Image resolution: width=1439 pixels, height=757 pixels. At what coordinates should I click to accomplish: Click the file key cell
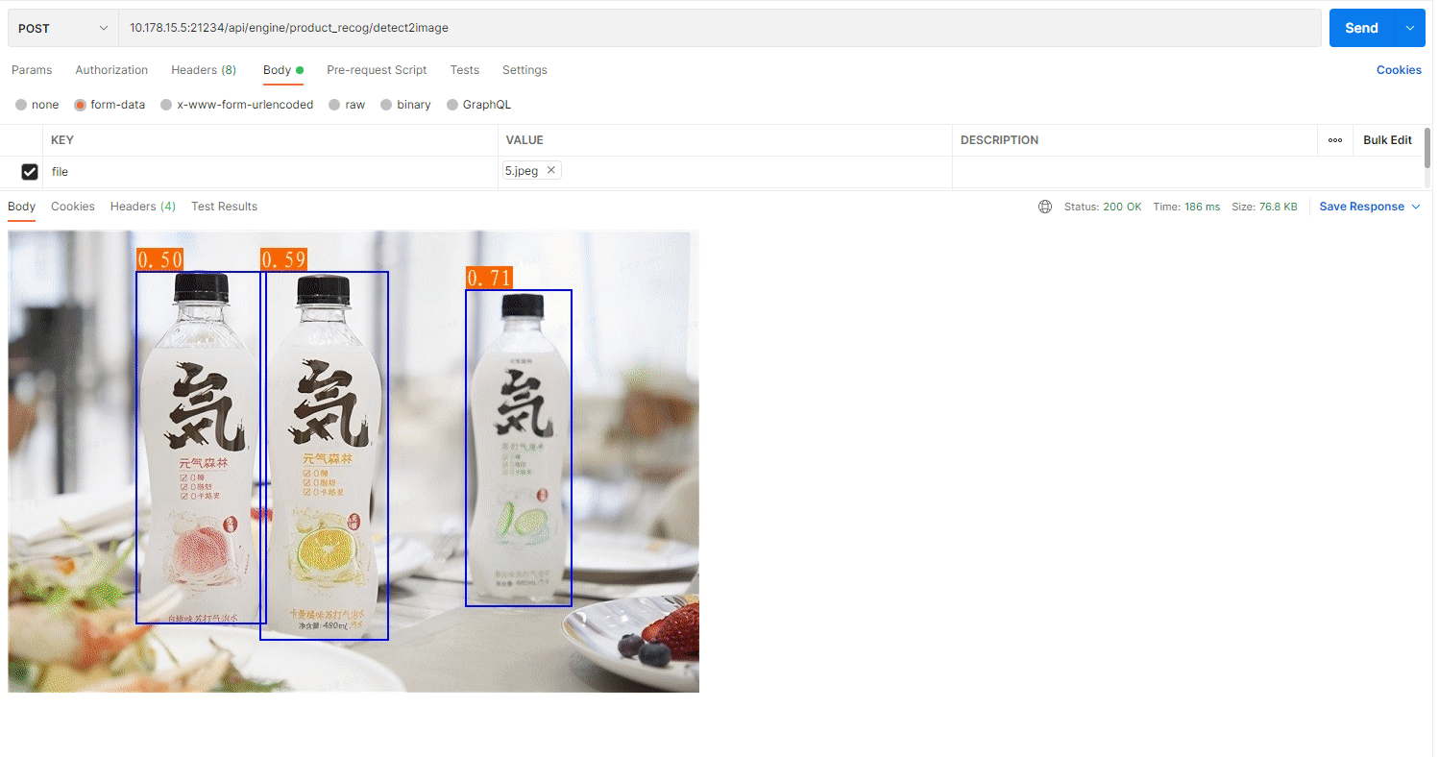[270, 172]
